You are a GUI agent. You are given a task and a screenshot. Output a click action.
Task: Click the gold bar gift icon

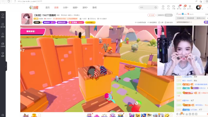click(x=167, y=115)
